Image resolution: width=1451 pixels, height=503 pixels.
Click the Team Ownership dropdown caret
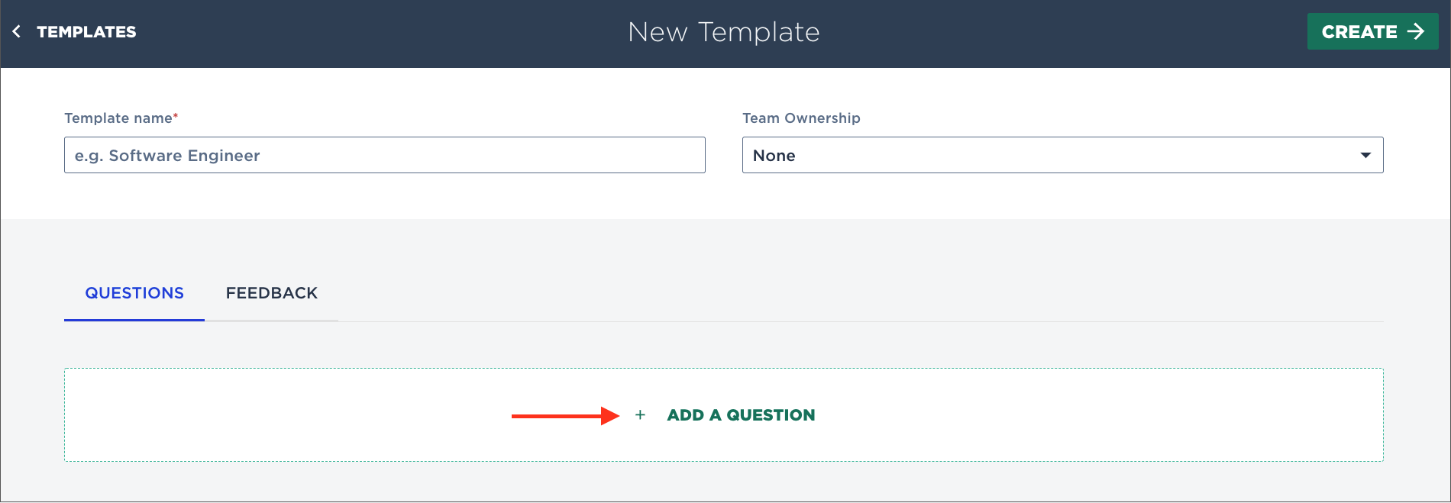click(1365, 155)
